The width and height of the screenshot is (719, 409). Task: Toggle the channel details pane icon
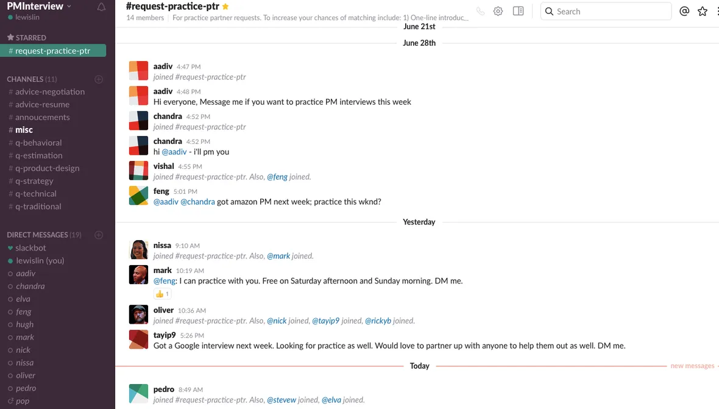[x=518, y=12]
